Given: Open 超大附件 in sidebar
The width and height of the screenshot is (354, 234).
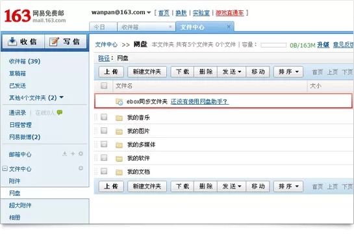Looking at the screenshot, I should pos(20,205).
